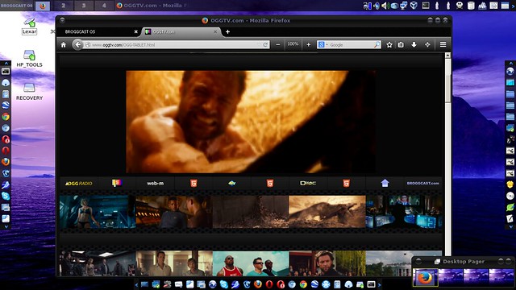Click the third HTML5 badge icon
The width and height of the screenshot is (516, 290).
[x=347, y=183]
